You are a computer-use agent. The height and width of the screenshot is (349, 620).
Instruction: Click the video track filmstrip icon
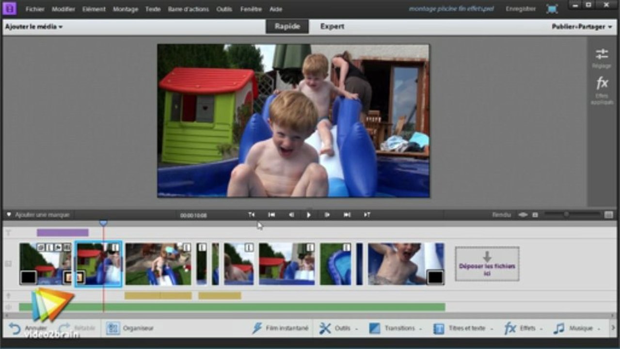tap(8, 264)
